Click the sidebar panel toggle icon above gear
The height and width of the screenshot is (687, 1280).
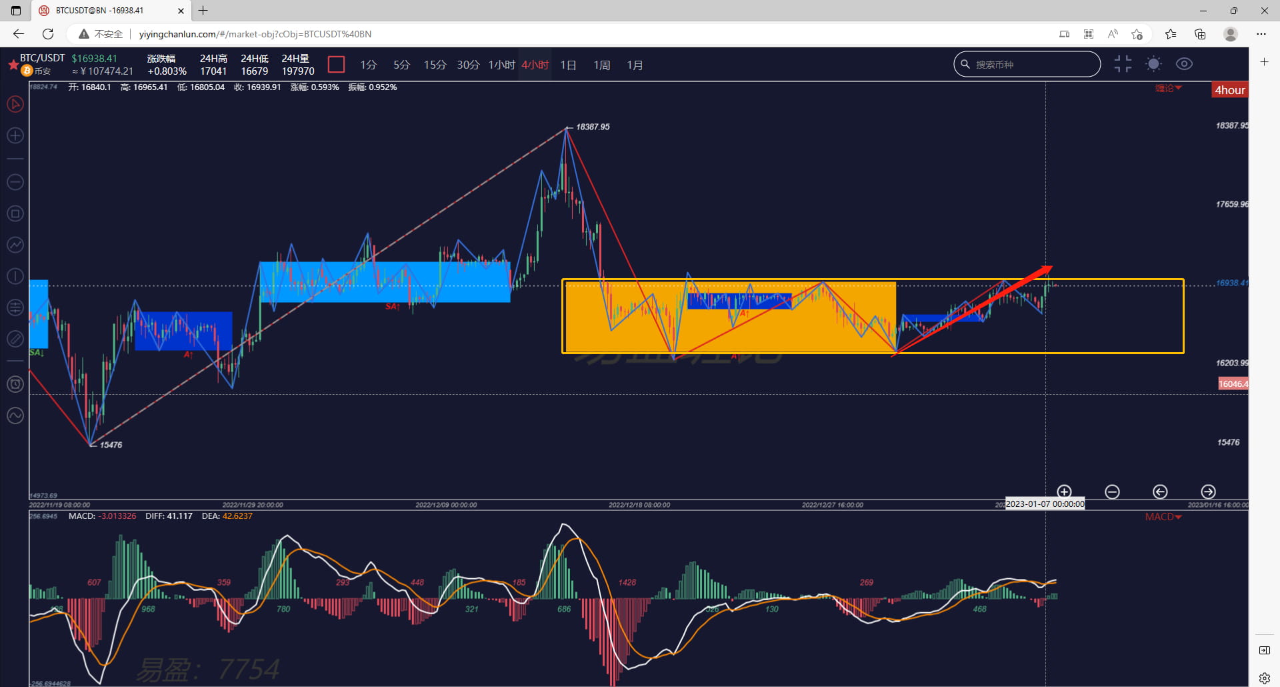click(1265, 650)
